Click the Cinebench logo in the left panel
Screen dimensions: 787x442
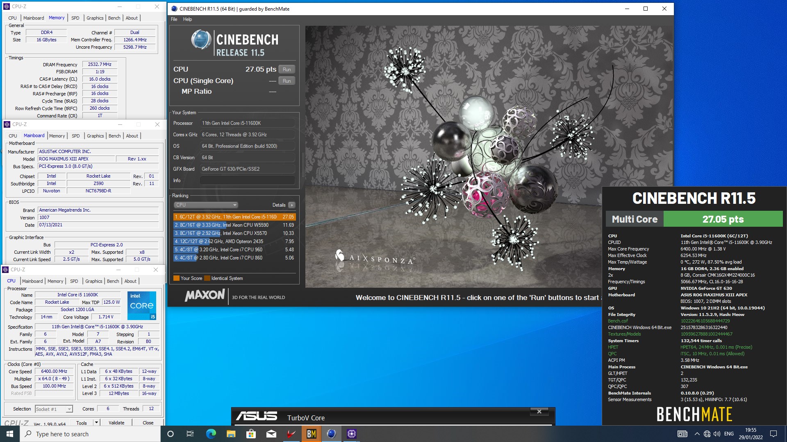234,43
